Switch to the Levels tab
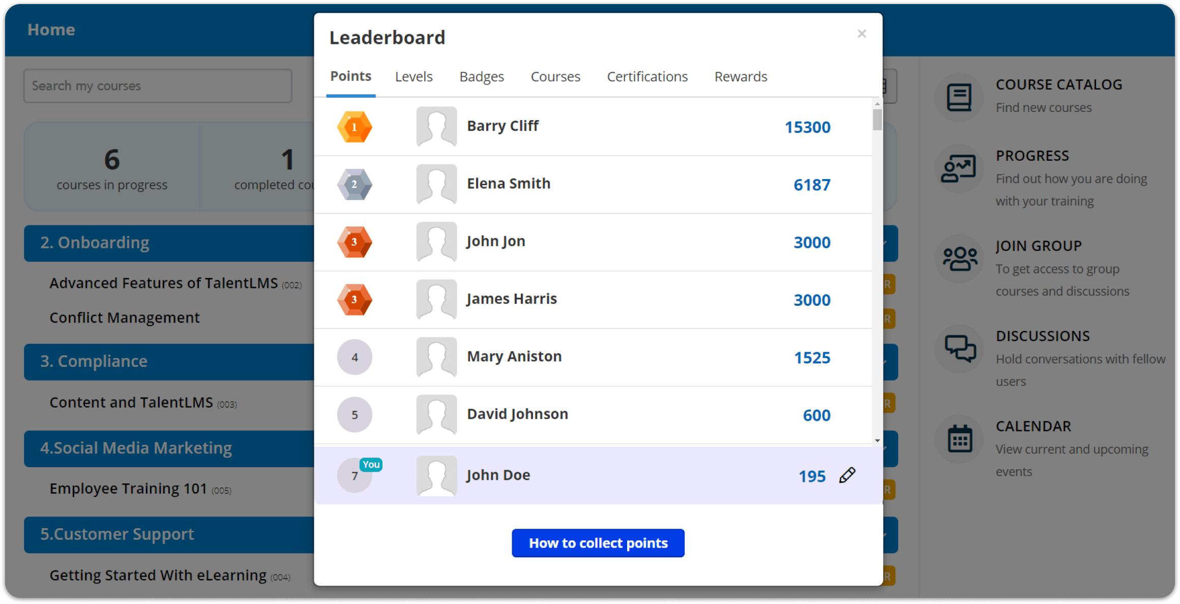Image resolution: width=1180 pixels, height=604 pixels. [x=414, y=76]
